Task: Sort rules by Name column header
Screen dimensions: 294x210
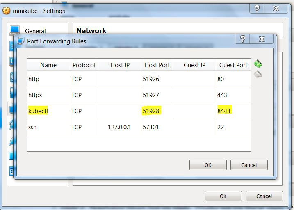Action: pos(48,65)
